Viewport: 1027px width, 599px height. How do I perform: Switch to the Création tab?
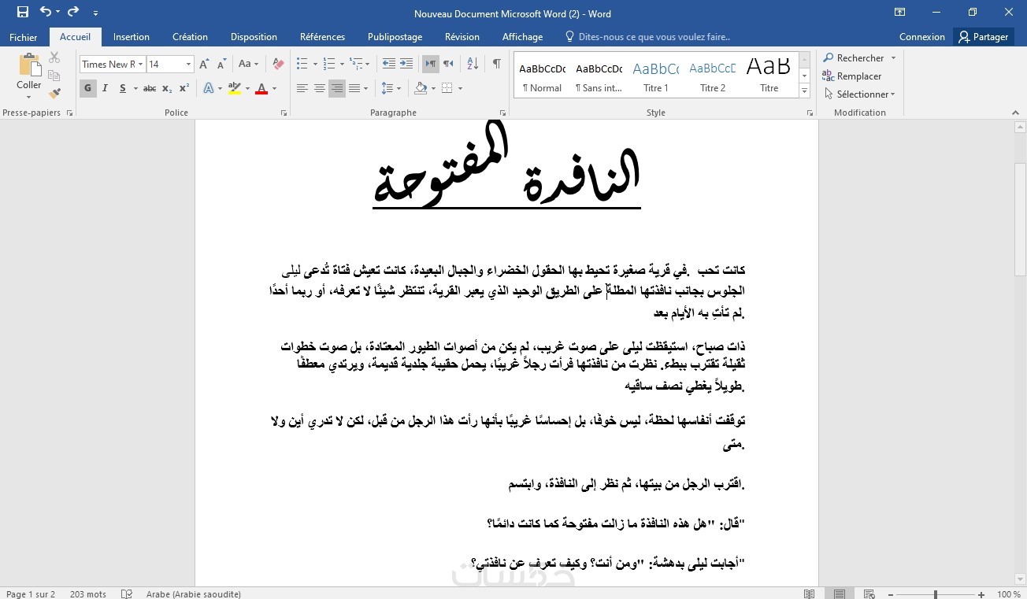pyautogui.click(x=190, y=37)
